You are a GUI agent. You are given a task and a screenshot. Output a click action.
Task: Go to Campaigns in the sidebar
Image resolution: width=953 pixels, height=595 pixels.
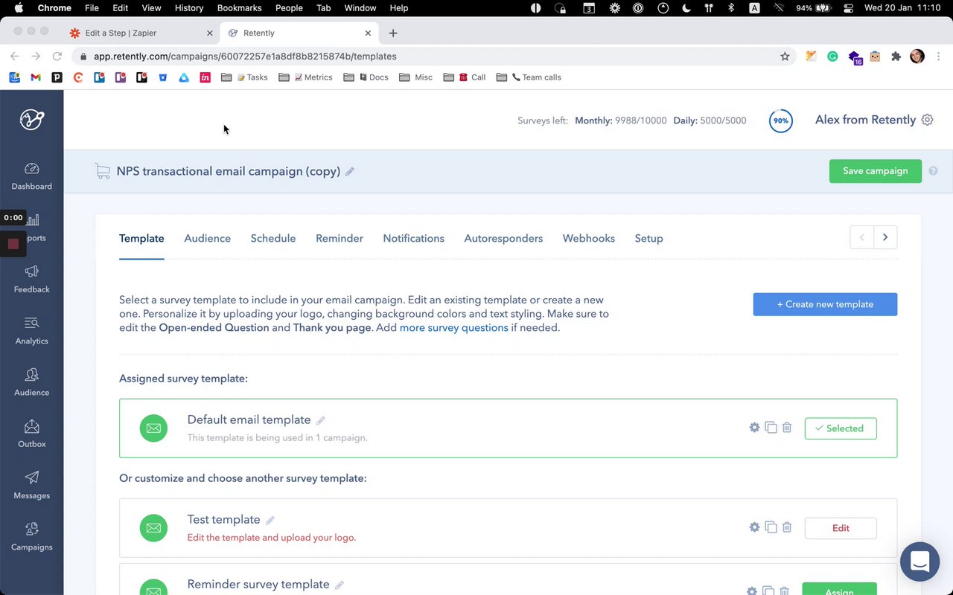pyautogui.click(x=31, y=536)
